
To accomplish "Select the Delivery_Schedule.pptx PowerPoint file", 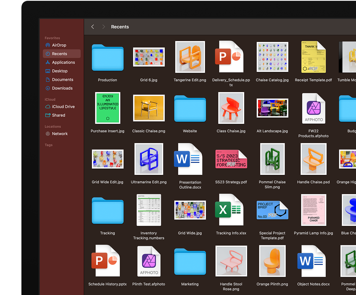I will point(229,57).
